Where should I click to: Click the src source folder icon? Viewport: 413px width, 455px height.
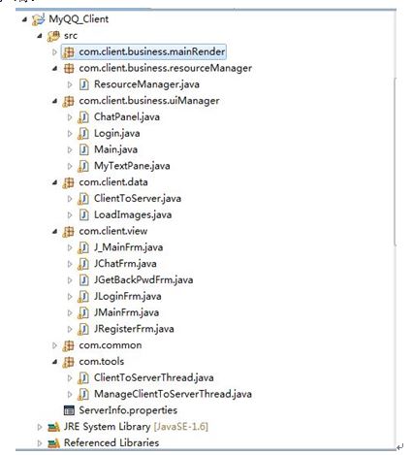53,36
